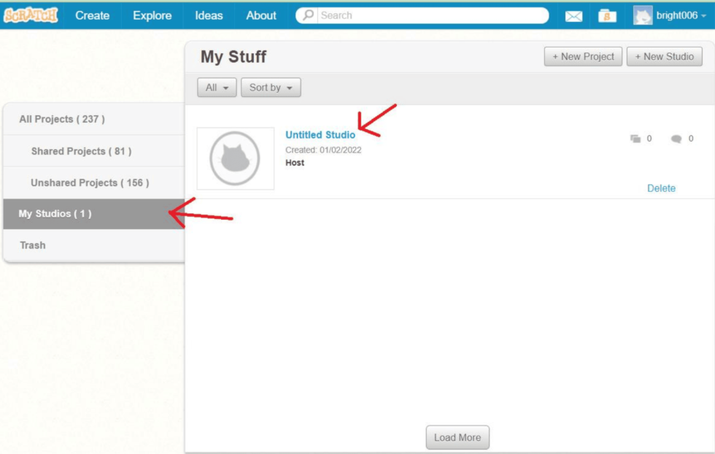Click the bright006 profile avatar picture
The height and width of the screenshot is (454, 715).
pos(641,15)
